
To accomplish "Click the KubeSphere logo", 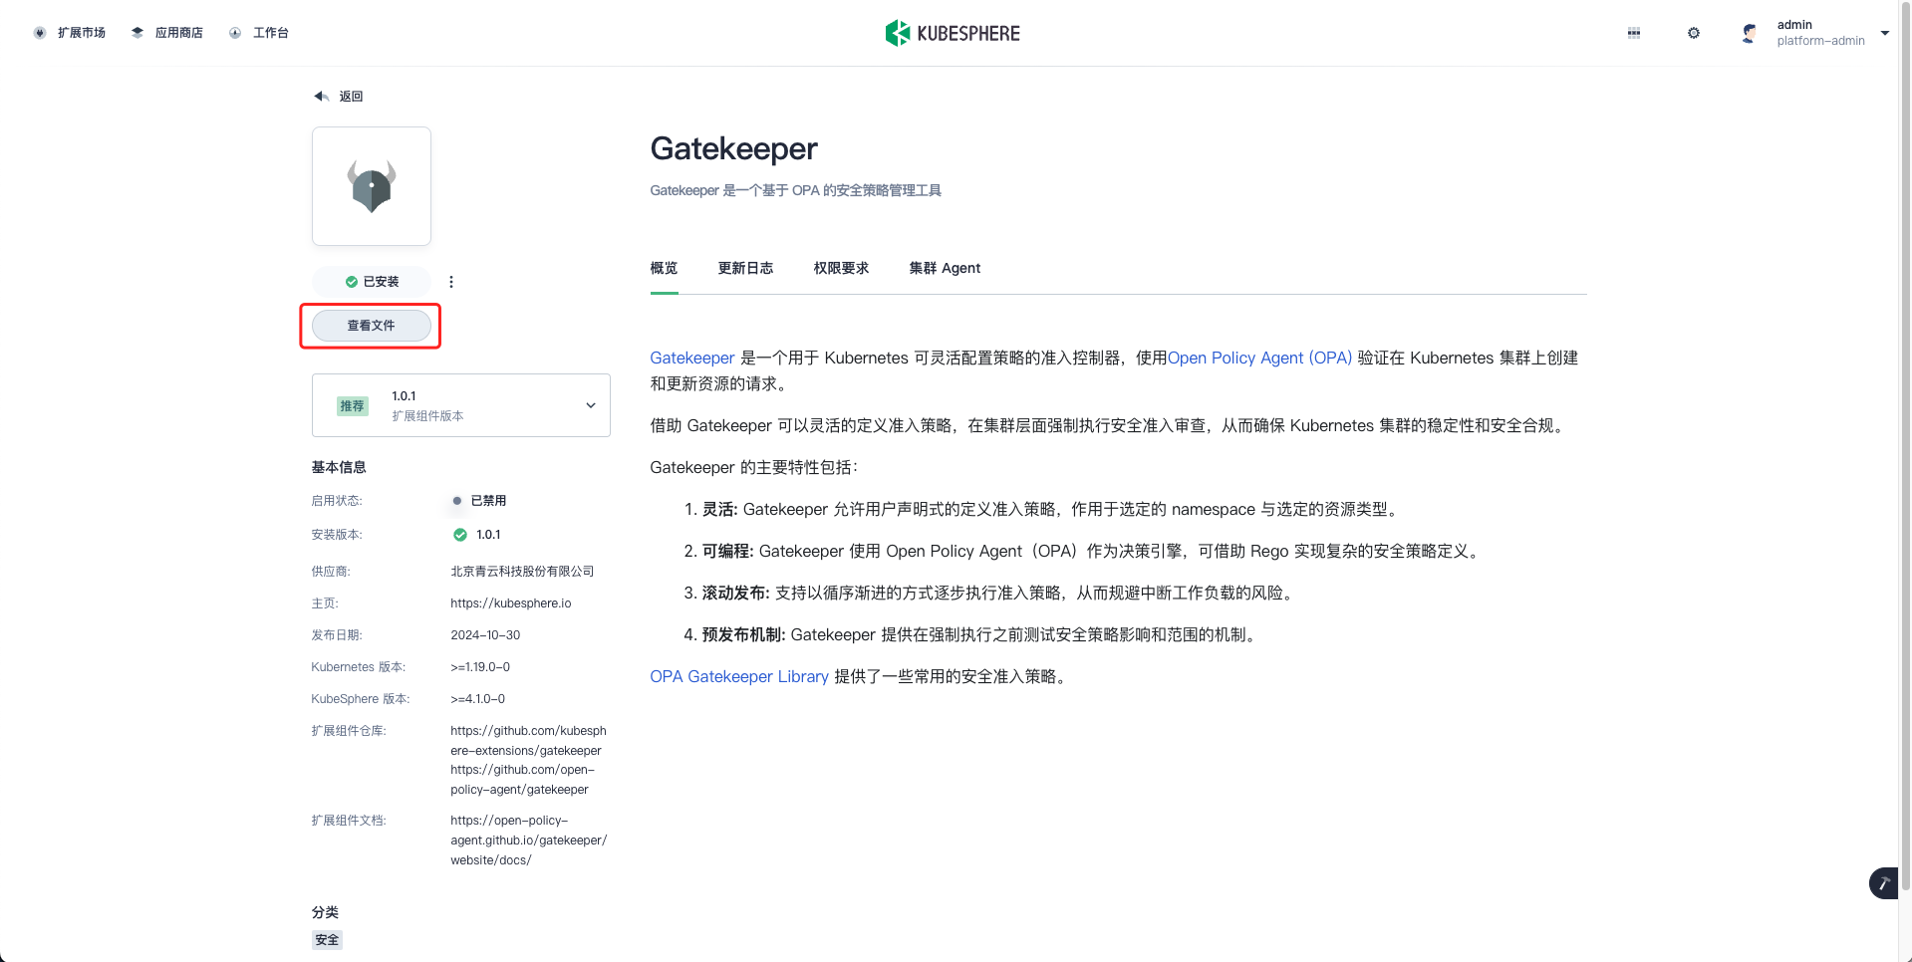I will tap(953, 33).
